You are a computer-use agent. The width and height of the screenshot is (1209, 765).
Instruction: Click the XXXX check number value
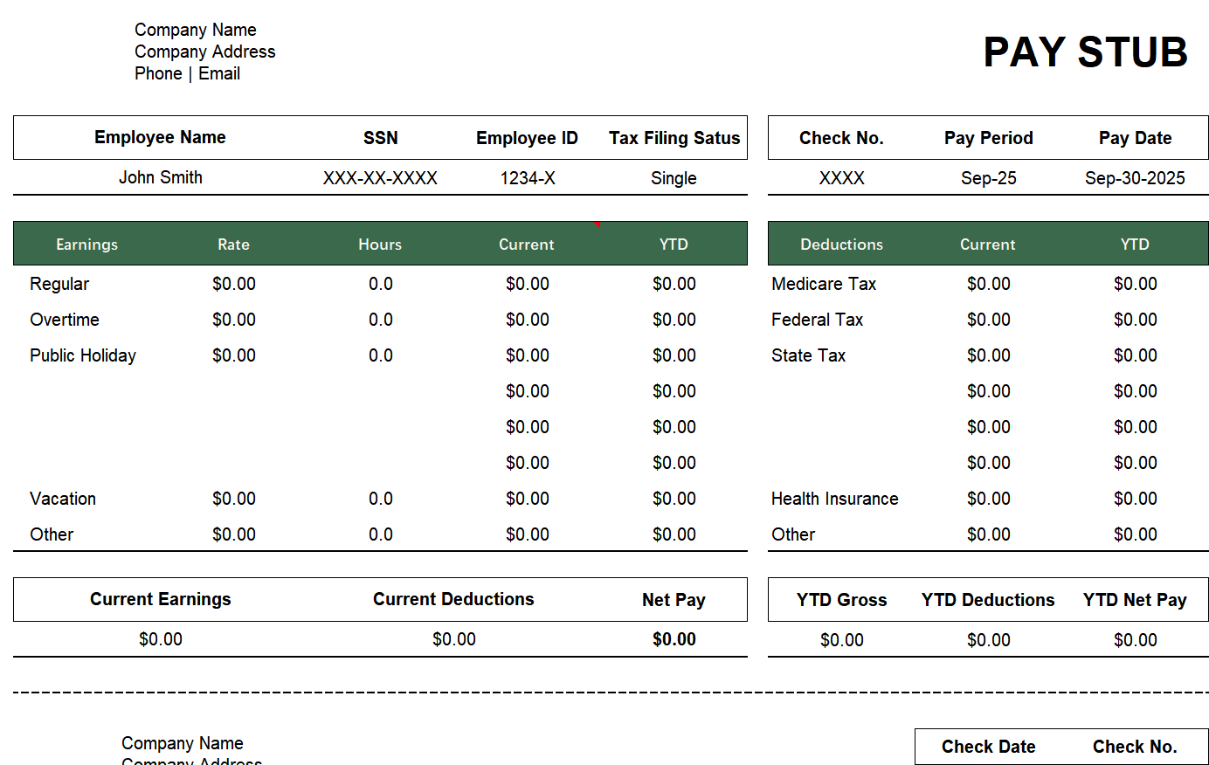pos(842,178)
